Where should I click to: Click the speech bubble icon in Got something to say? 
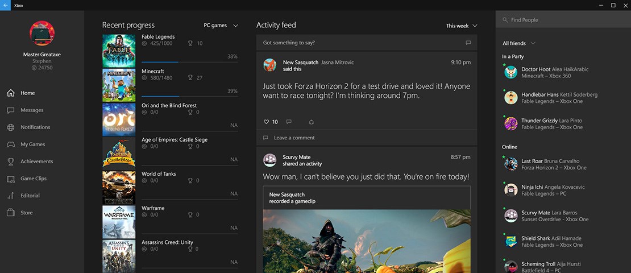468,43
